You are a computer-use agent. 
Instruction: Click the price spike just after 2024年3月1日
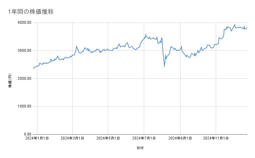77,46
